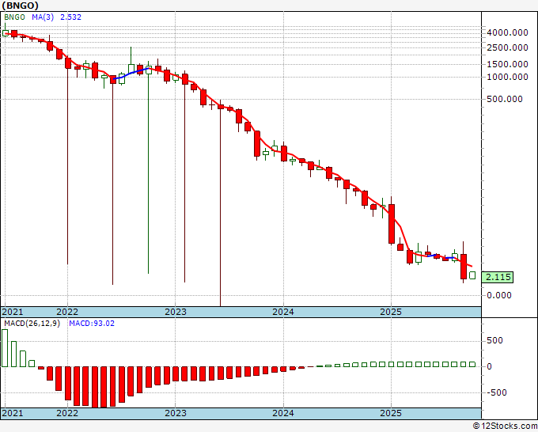The width and height of the screenshot is (538, 432).
Task: Click the 4000.000 price axis label
Action: coord(507,32)
